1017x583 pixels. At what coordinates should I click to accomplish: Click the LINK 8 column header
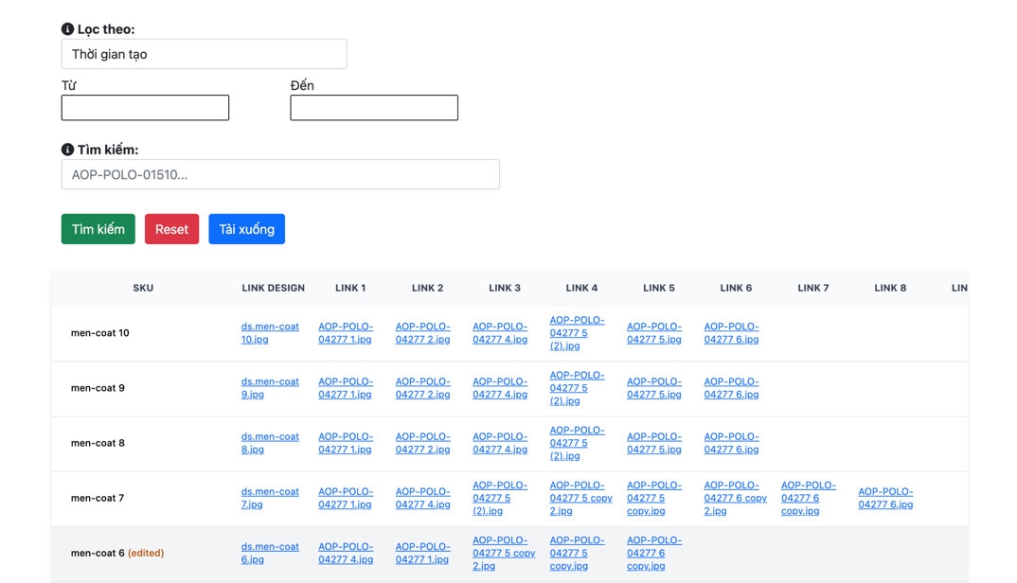pos(890,288)
